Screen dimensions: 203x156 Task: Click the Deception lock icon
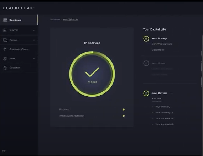[5, 68]
